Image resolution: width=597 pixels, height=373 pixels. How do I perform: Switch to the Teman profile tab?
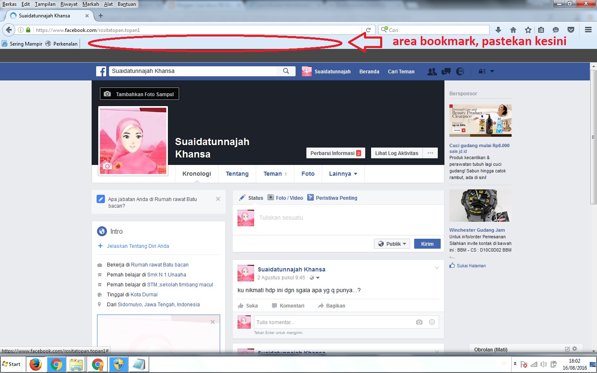pyautogui.click(x=275, y=174)
